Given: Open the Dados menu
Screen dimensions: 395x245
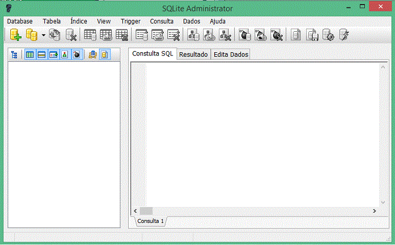Looking at the screenshot, I should (x=192, y=22).
